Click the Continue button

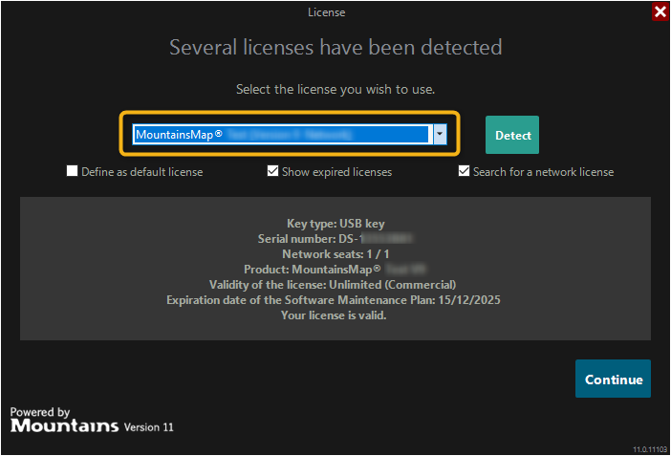click(x=613, y=379)
